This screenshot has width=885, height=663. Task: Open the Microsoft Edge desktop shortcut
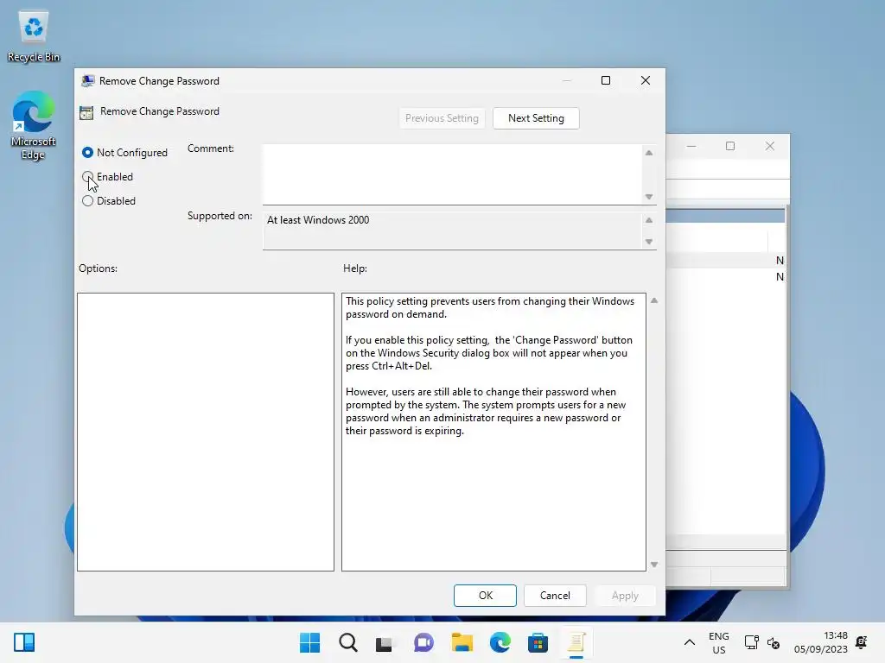(34, 126)
